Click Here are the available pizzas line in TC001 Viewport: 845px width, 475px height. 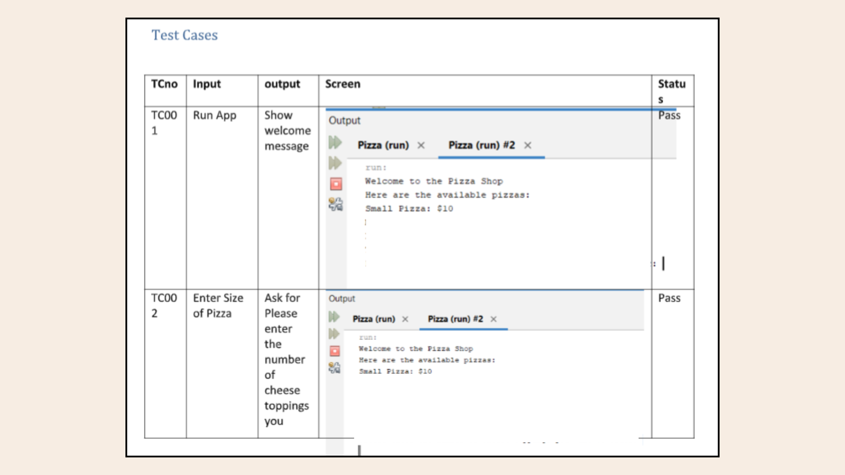(x=448, y=195)
